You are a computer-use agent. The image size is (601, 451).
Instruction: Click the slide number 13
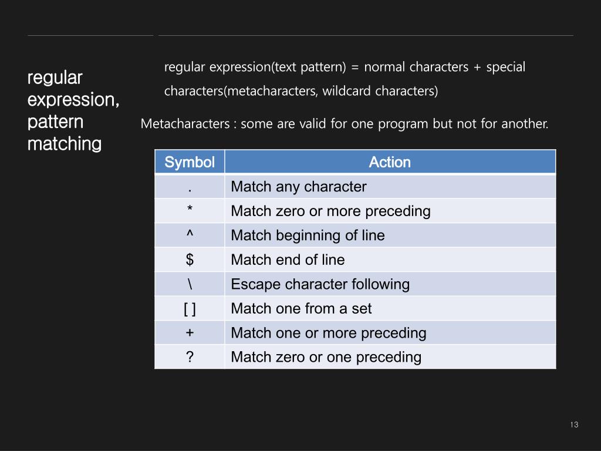pos(574,425)
